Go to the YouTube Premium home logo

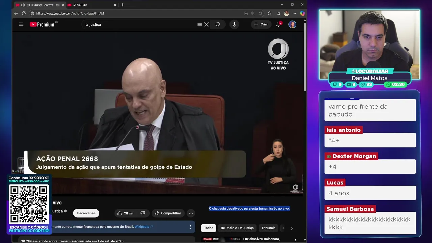pyautogui.click(x=42, y=24)
